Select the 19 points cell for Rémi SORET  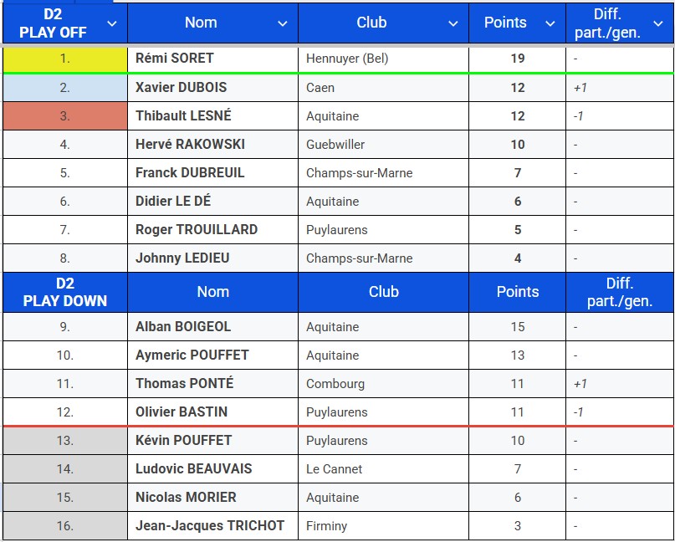tap(517, 59)
